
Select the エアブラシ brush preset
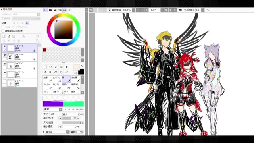tap(57, 79)
